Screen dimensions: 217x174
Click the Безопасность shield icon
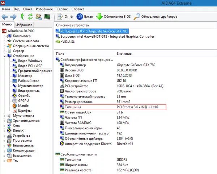click(x=9, y=146)
